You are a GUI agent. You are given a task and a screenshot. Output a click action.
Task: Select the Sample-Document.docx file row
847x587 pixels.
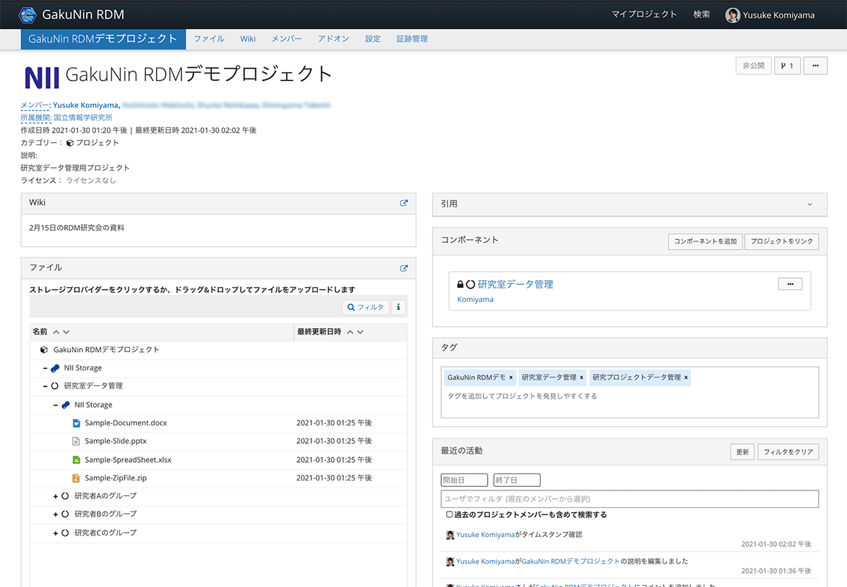[219, 423]
